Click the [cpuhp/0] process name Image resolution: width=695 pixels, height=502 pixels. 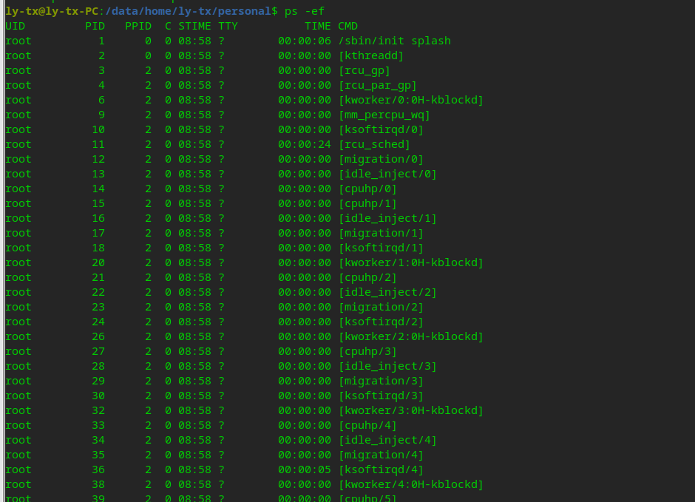[x=368, y=189]
